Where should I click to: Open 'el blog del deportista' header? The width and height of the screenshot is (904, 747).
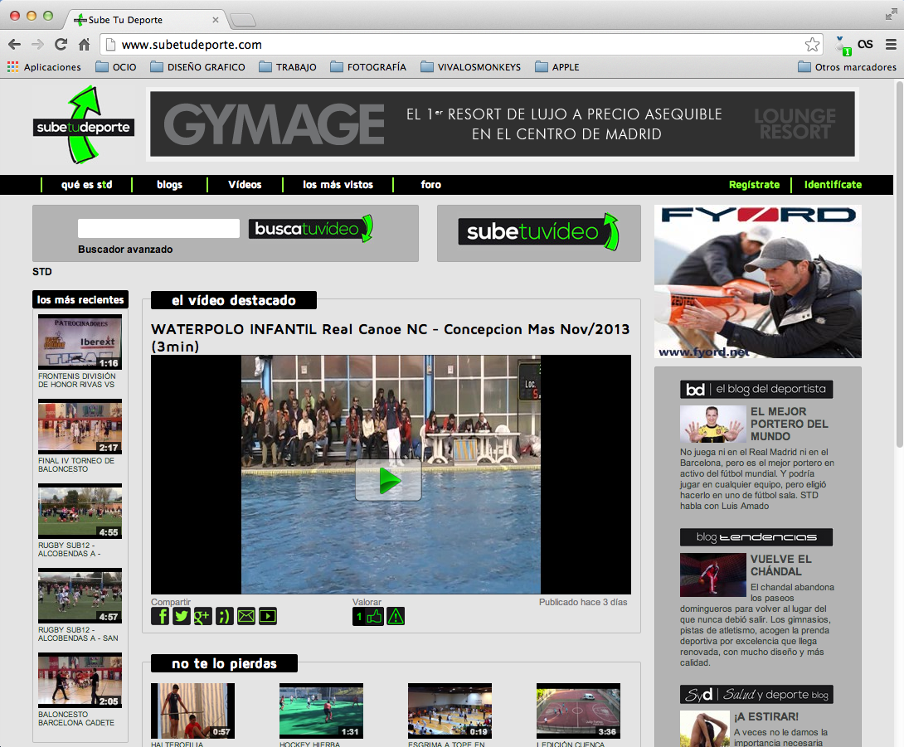756,389
